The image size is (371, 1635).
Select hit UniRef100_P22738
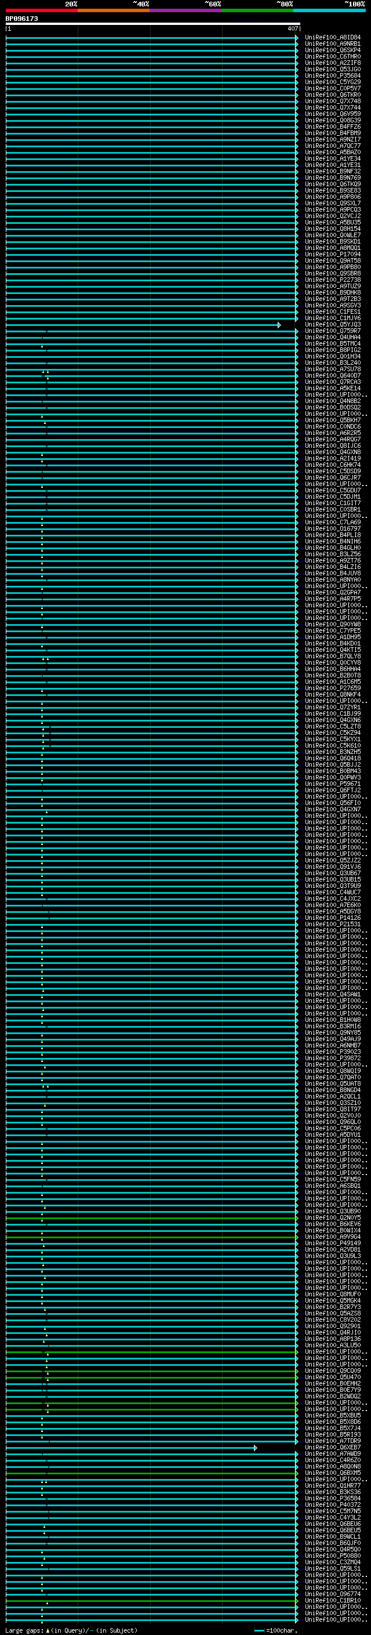[x=333, y=280]
